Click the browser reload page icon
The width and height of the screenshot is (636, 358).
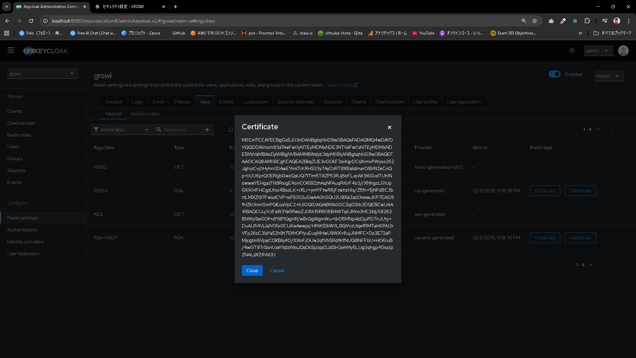point(31,21)
